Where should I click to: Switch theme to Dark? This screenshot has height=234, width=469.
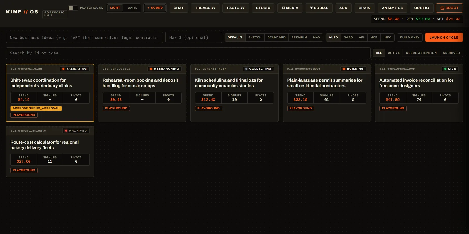132,8
